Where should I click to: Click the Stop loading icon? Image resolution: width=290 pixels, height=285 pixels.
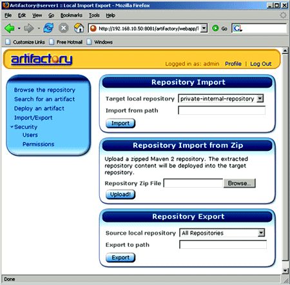click(x=64, y=28)
